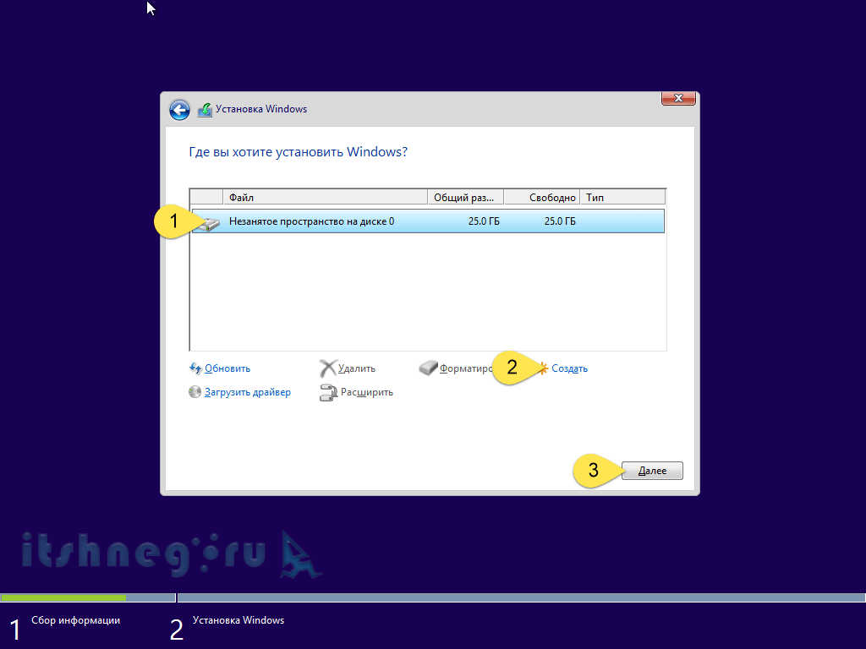Click the Форматировать link text
This screenshot has height=649, width=866.
point(465,368)
